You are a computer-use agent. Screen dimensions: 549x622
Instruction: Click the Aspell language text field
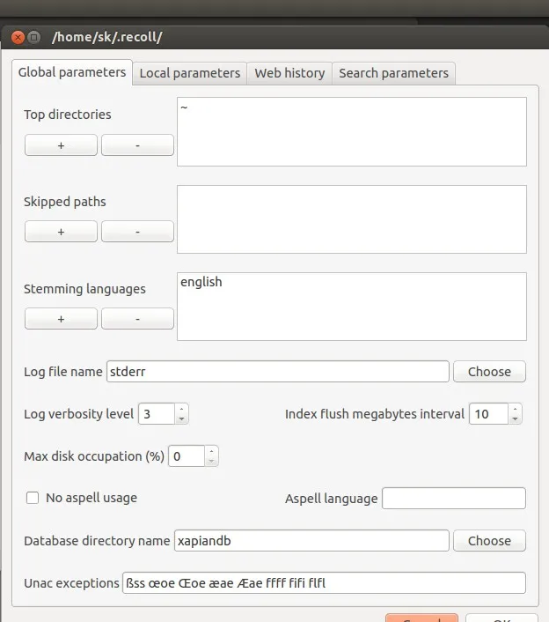click(x=453, y=499)
